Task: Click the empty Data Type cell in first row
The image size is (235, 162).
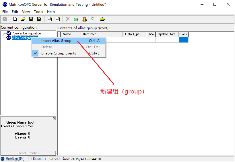Action: click(x=135, y=40)
